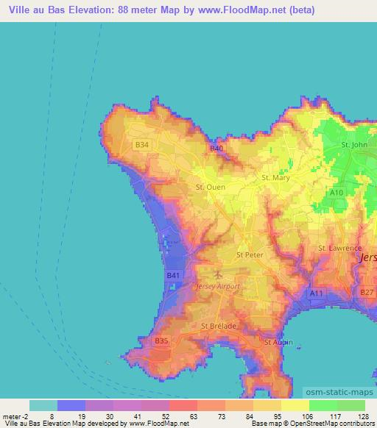377x428 pixels.
Task: Select the St. John place label
Action: point(354,145)
